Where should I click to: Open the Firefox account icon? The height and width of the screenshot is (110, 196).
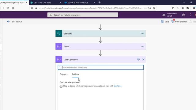click(183, 8)
